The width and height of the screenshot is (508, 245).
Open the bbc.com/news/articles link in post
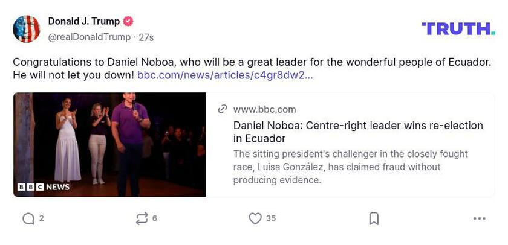click(225, 75)
